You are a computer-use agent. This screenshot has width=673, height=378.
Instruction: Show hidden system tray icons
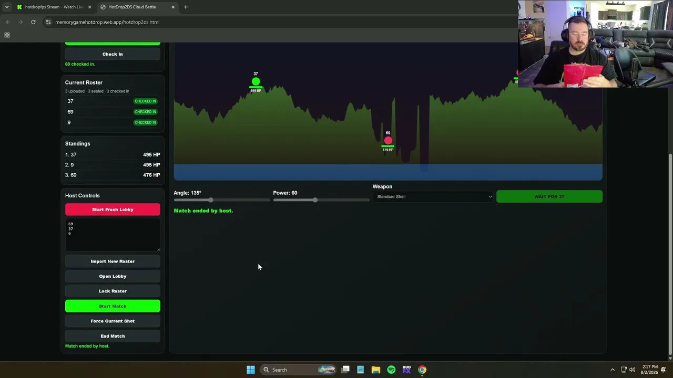[612, 370]
